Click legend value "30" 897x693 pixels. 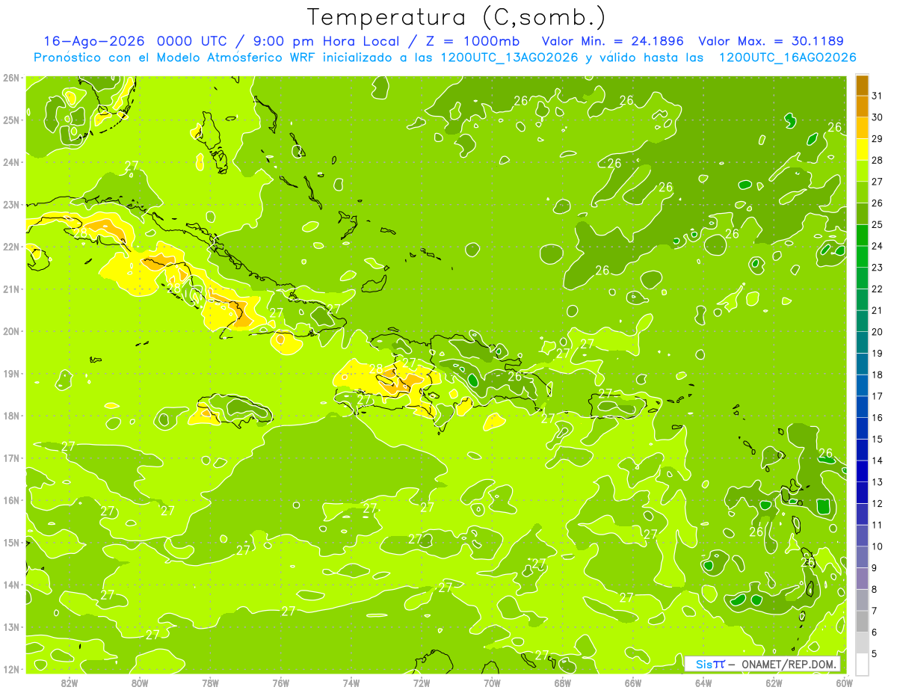[x=877, y=117]
